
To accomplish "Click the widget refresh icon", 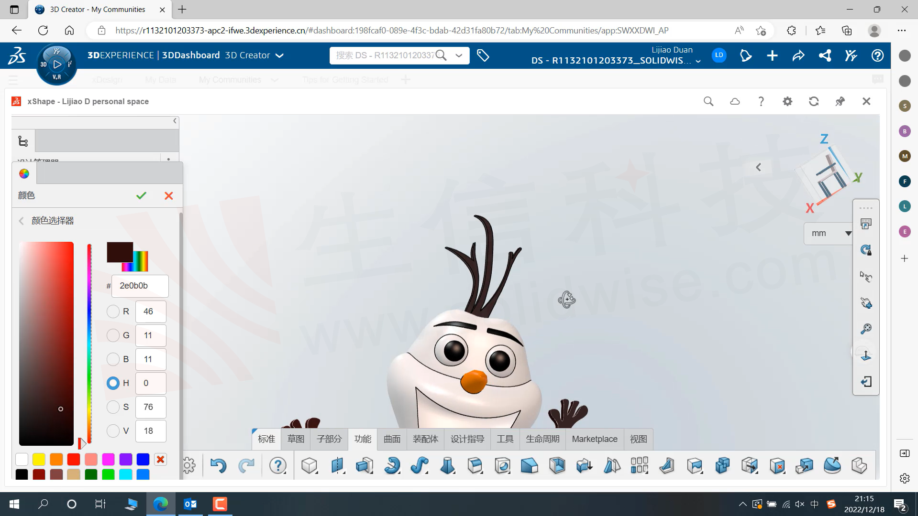I will (x=814, y=101).
